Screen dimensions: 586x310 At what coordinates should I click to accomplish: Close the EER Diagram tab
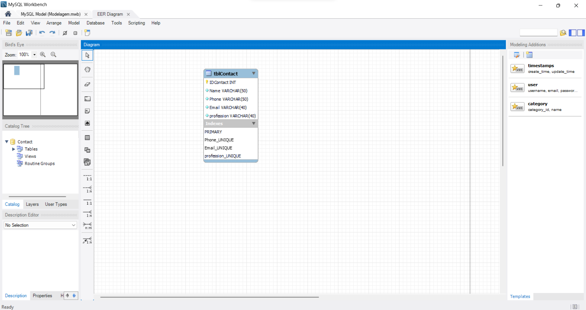(x=128, y=14)
